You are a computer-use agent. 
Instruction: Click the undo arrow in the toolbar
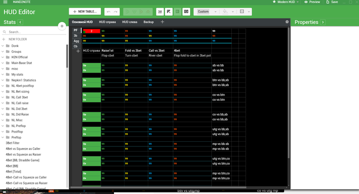pos(109,12)
